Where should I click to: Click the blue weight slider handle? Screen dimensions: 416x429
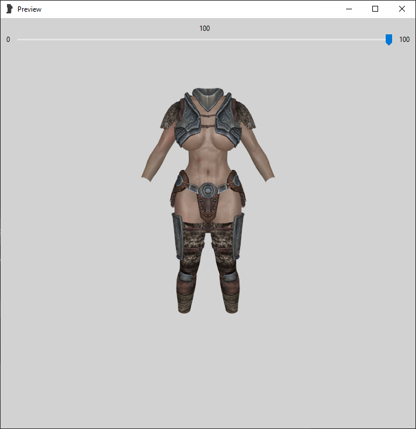pyautogui.click(x=389, y=40)
